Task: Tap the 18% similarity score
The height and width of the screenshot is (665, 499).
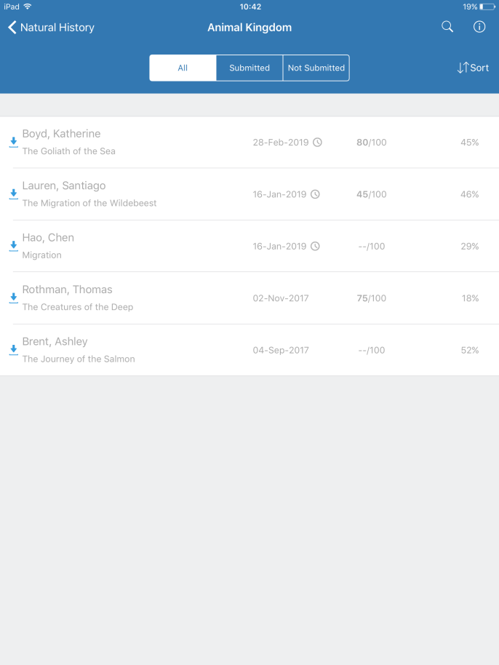Action: [x=470, y=298]
